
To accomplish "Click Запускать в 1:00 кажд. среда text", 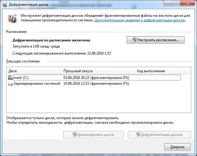I will tap(36, 47).
